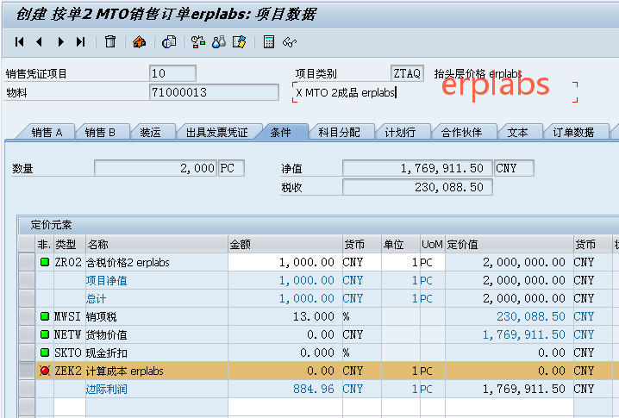Screen dimensions: 619x418
Task: Select row selector of 边际利润 row
Action: pyautogui.click(x=27, y=390)
